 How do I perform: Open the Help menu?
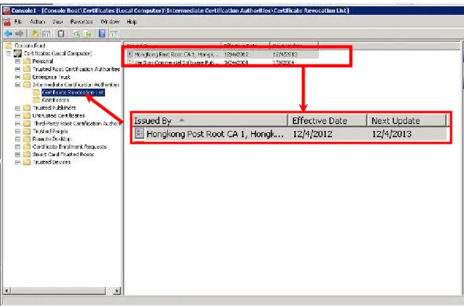(x=132, y=22)
